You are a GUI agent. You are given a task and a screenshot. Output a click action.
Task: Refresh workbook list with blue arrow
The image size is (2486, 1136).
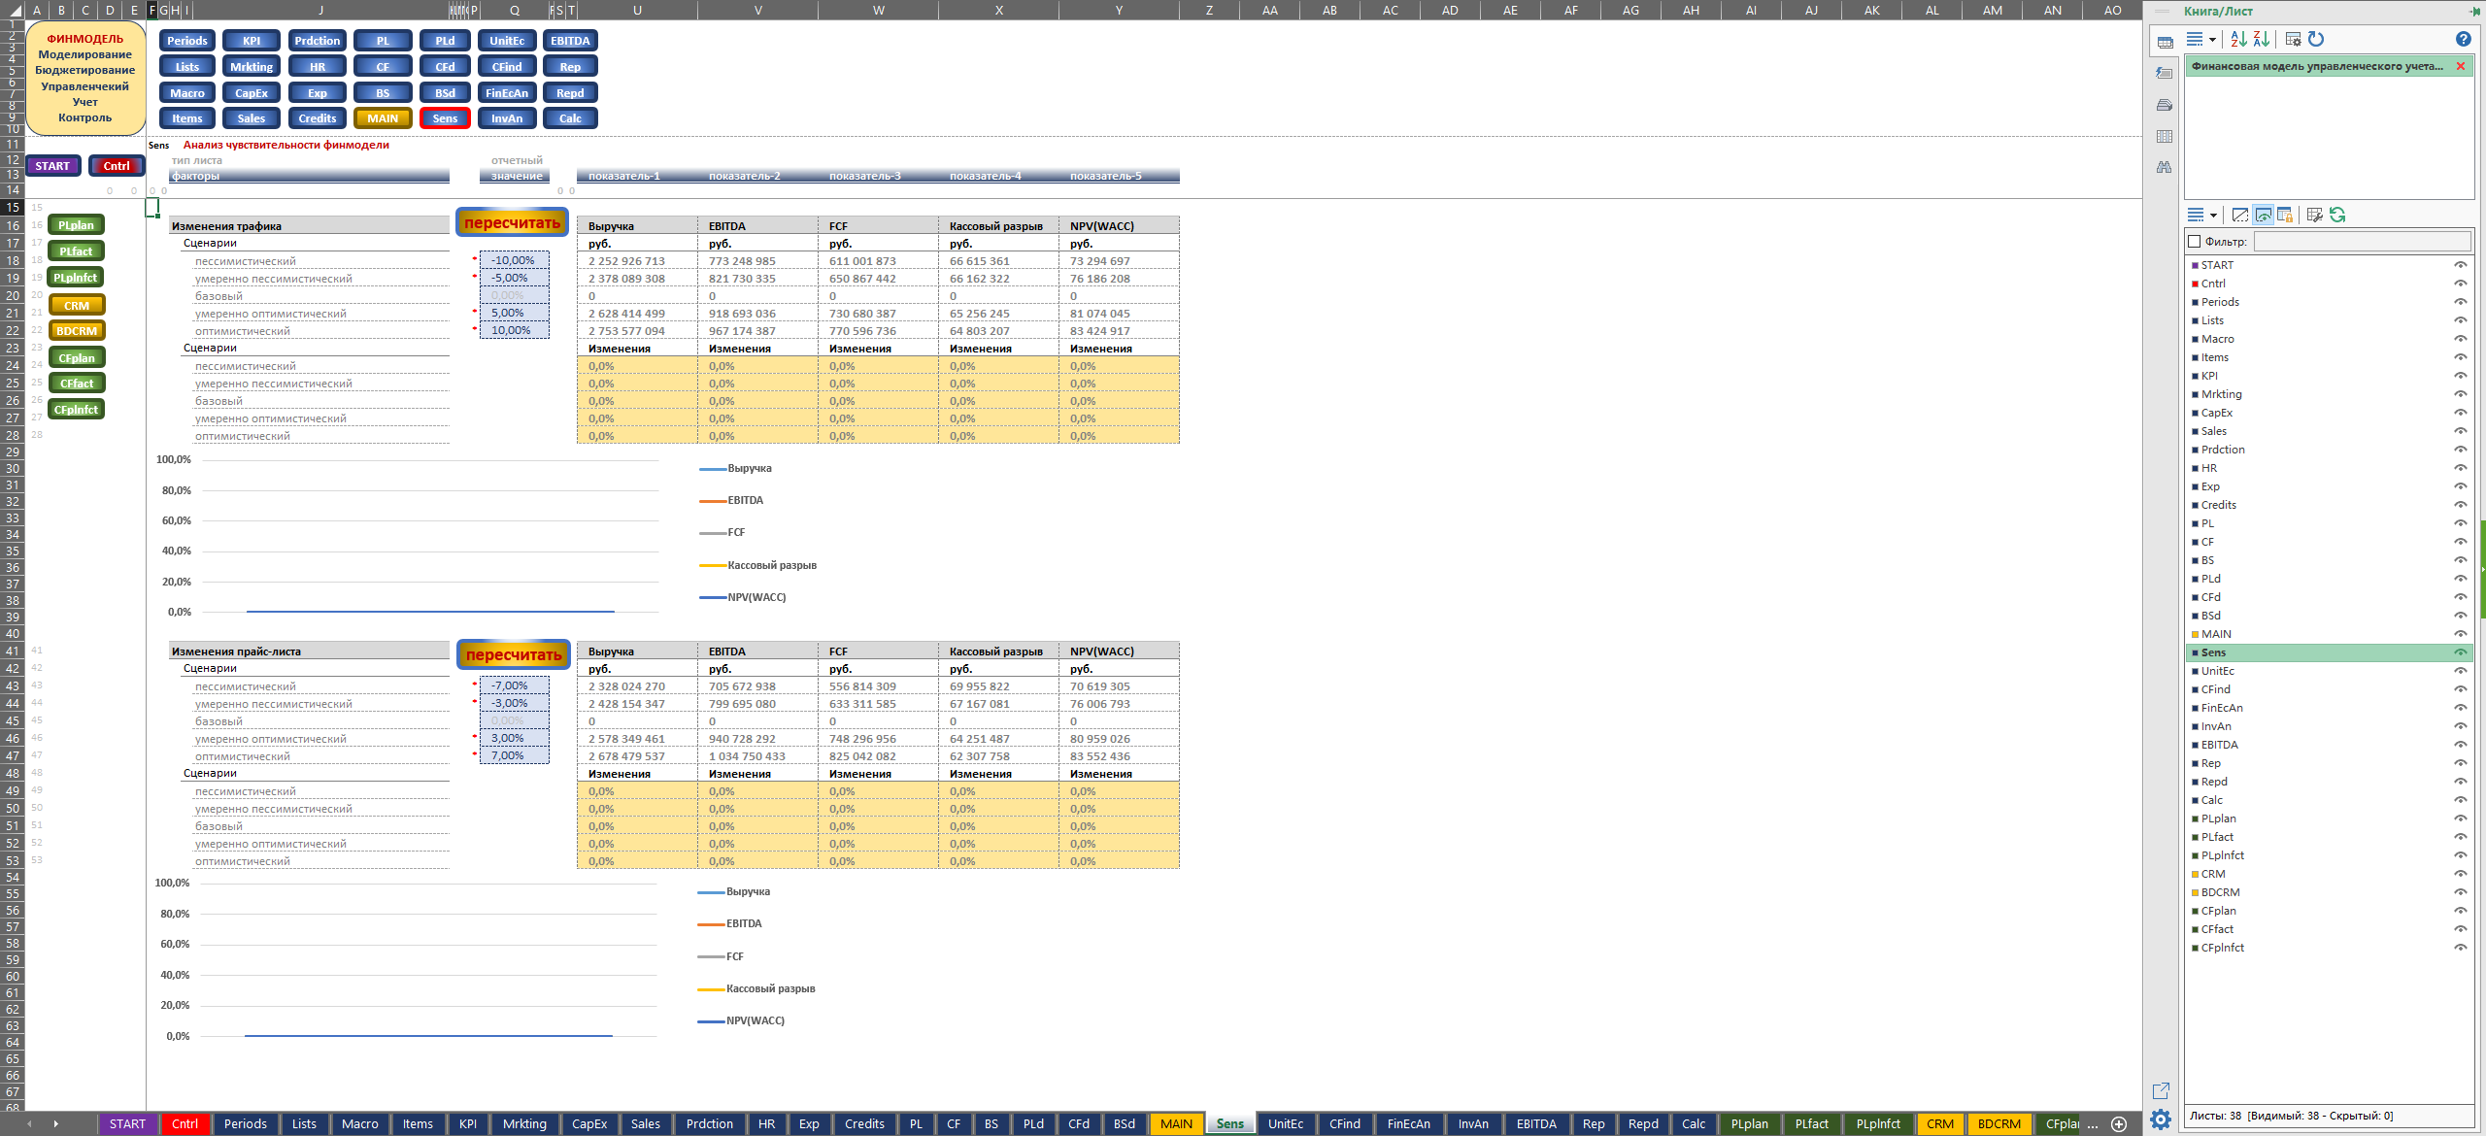[x=2316, y=39]
